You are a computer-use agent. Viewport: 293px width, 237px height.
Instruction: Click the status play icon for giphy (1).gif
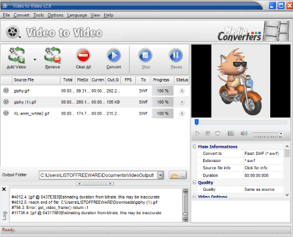pyautogui.click(x=182, y=102)
